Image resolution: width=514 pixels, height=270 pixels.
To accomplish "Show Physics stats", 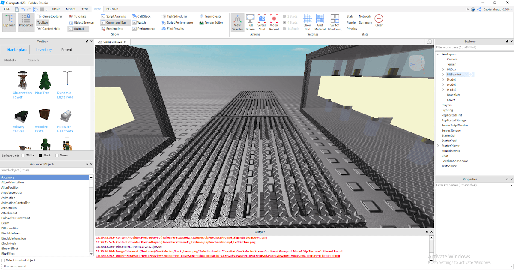I will click(x=352, y=29).
